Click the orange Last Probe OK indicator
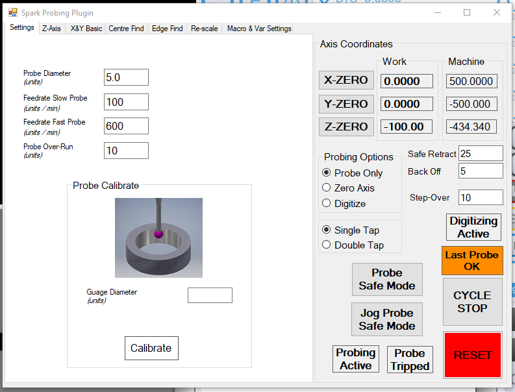This screenshot has height=392, width=515. pyautogui.click(x=472, y=261)
